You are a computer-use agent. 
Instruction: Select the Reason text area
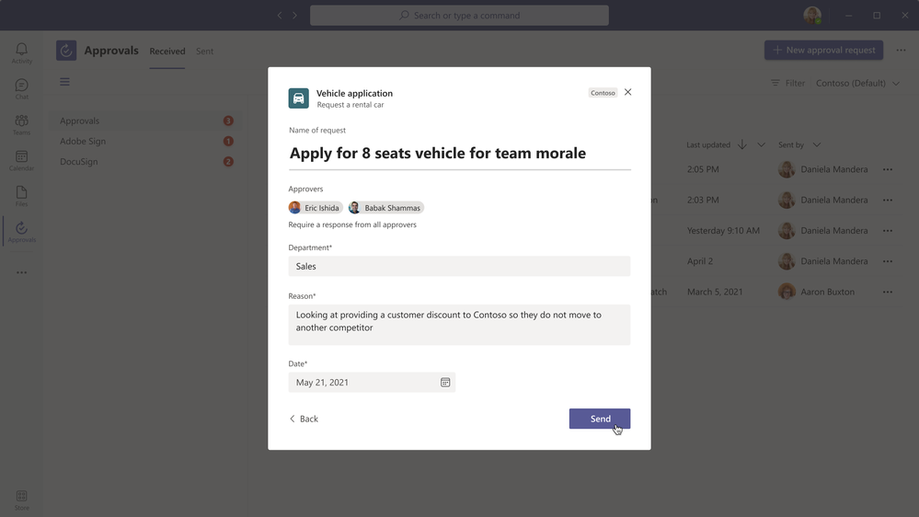click(x=460, y=325)
